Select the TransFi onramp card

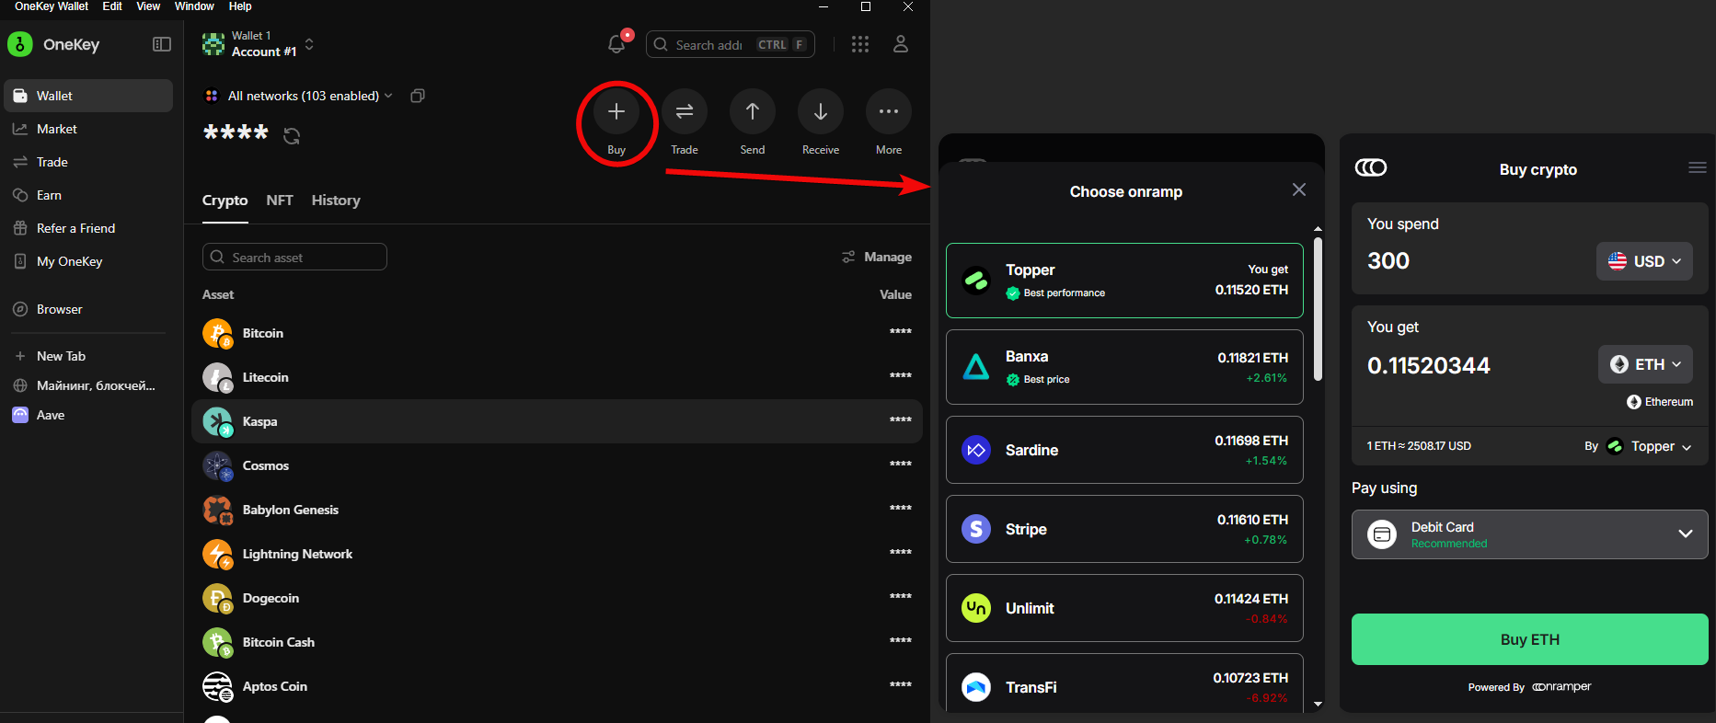pos(1124,684)
